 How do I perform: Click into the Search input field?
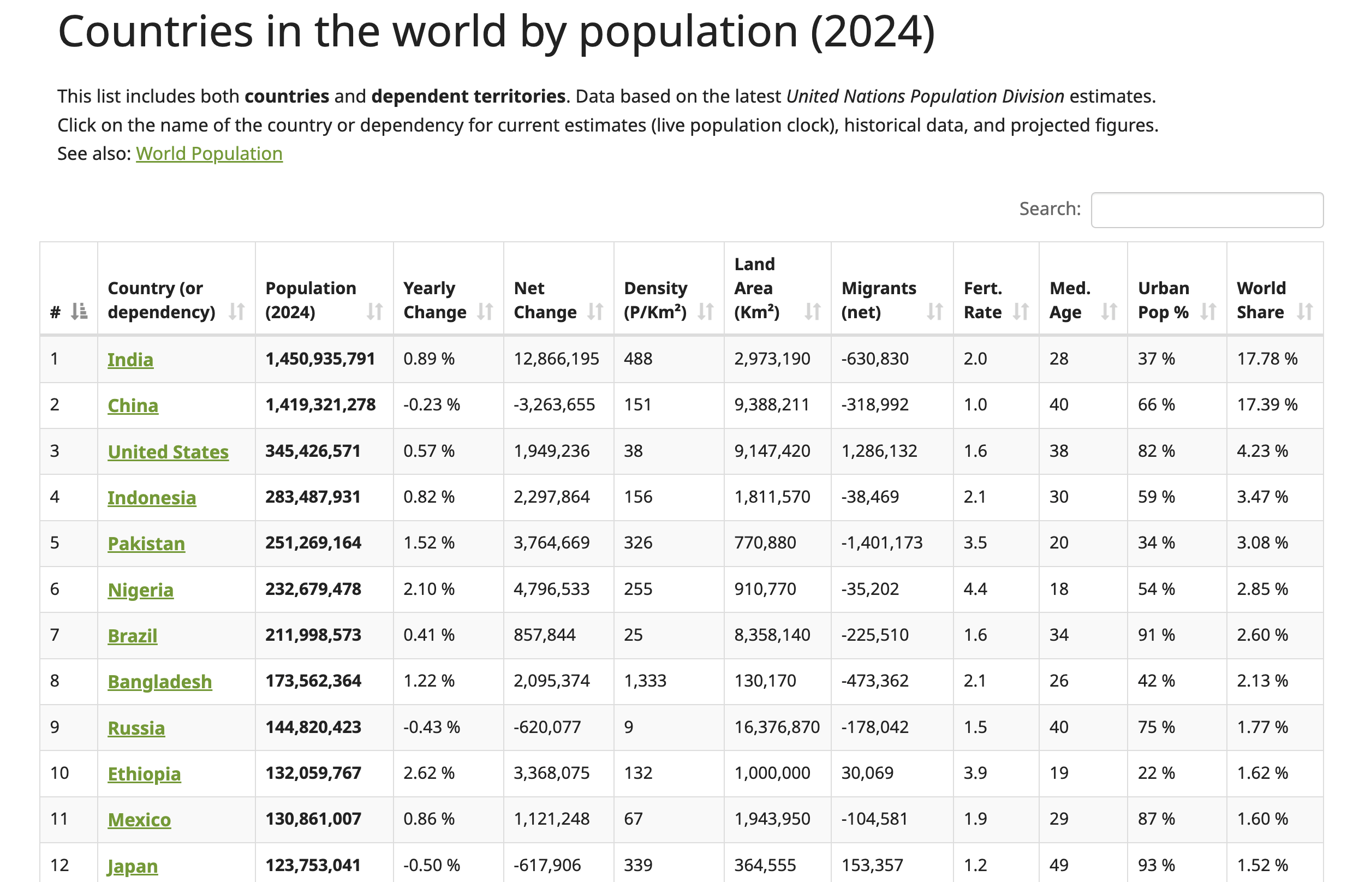coord(1207,210)
